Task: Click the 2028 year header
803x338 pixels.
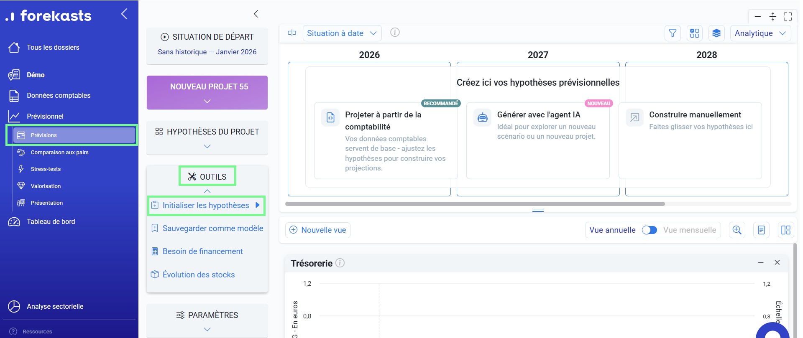Action: tap(706, 55)
